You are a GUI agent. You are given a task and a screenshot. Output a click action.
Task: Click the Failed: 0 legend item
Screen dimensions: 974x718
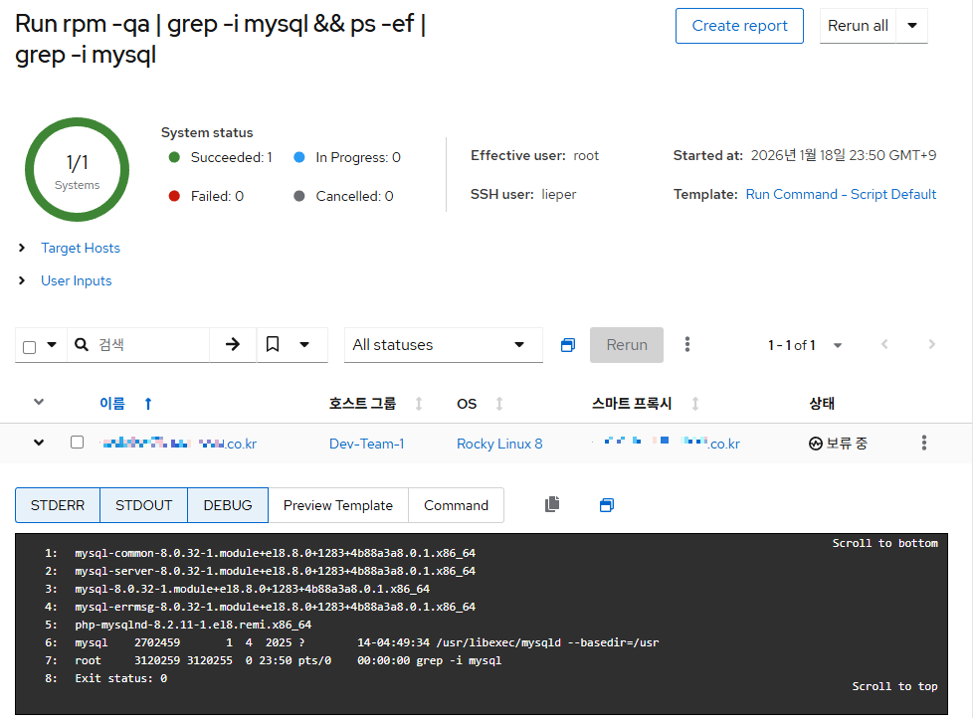pos(206,196)
